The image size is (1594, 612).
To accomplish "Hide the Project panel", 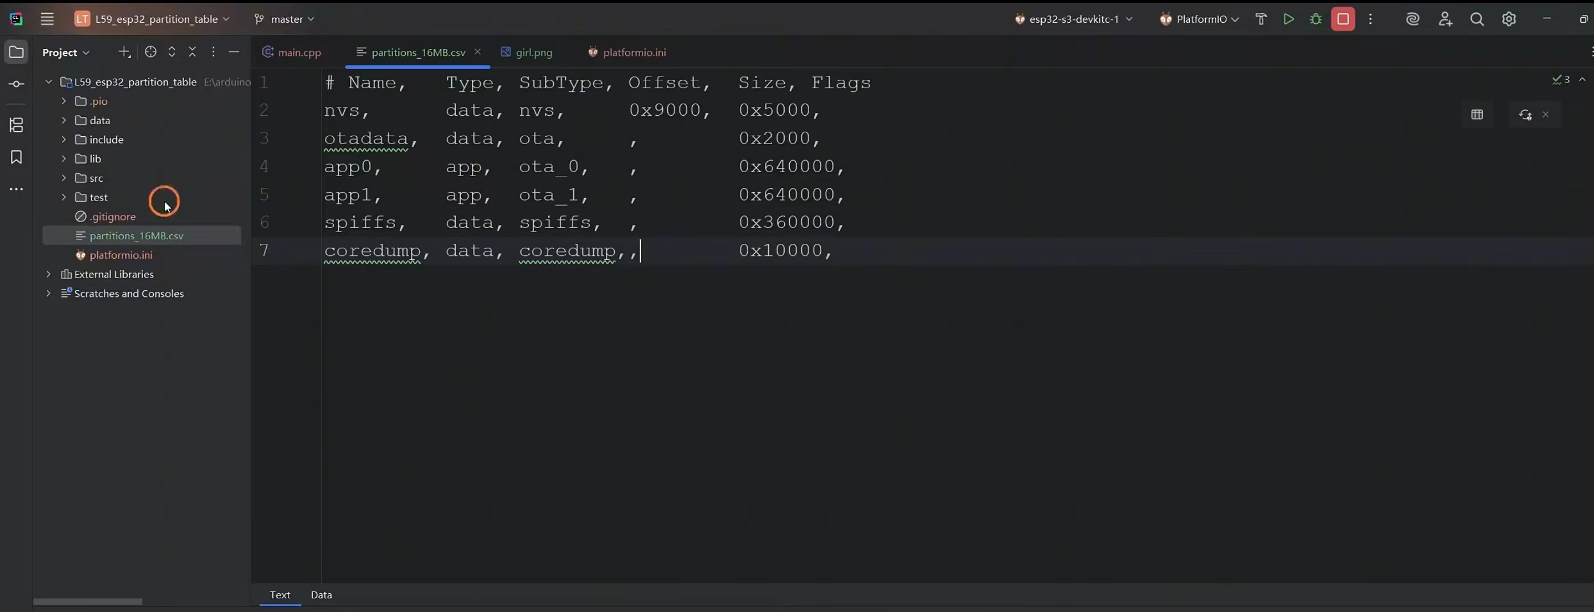I will pos(234,52).
